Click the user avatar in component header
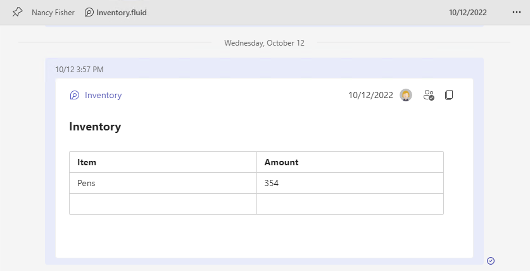The width and height of the screenshot is (530, 271). click(406, 95)
